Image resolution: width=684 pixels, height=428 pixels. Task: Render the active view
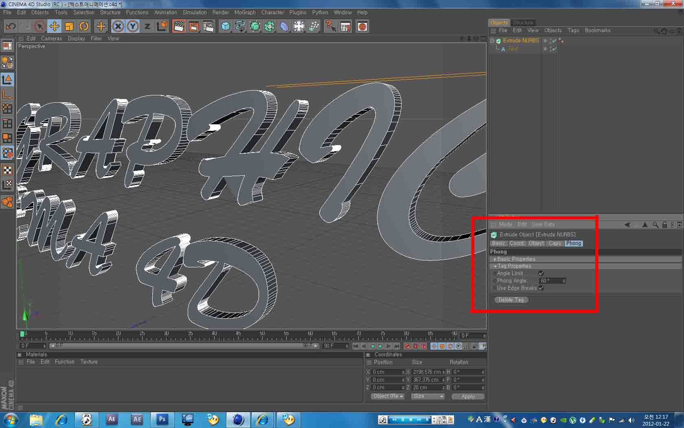tap(179, 26)
